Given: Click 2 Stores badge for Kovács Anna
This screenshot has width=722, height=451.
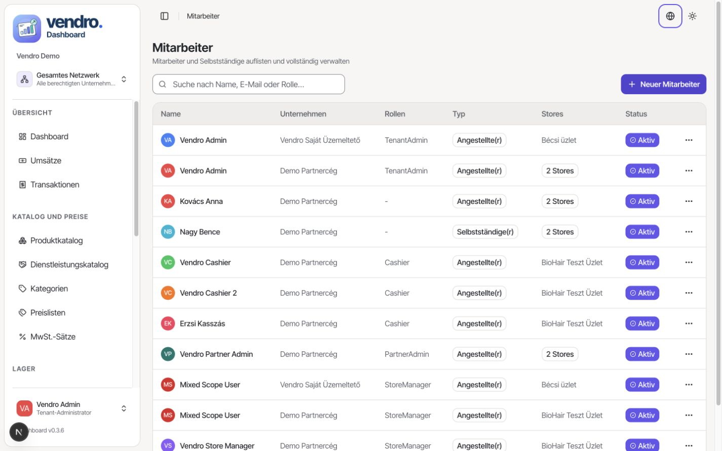Looking at the screenshot, I should click(560, 201).
